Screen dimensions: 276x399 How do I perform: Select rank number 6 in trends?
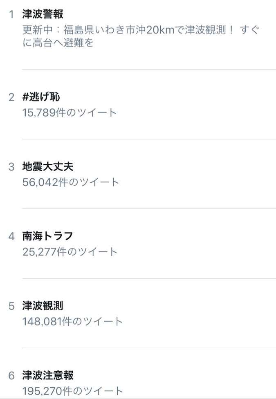[x=11, y=376]
